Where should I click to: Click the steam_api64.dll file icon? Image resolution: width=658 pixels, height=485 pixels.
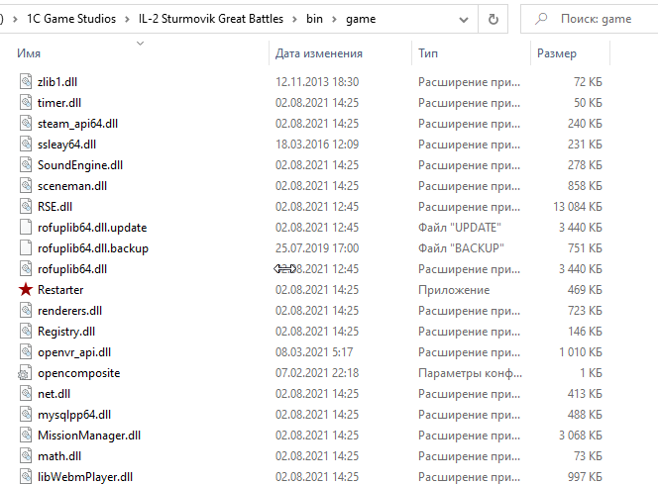pyautogui.click(x=26, y=124)
